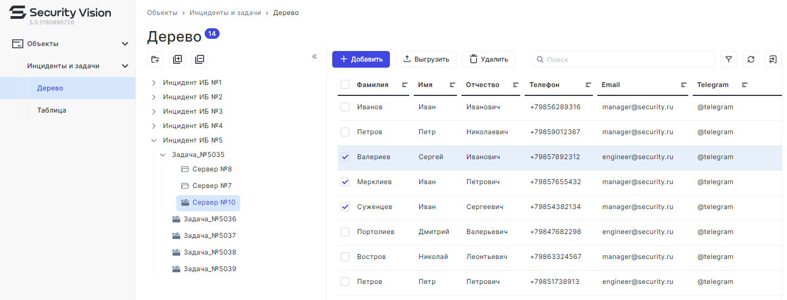Click the Удалить button
Viewport: 787px width, 300px height.
tap(488, 59)
